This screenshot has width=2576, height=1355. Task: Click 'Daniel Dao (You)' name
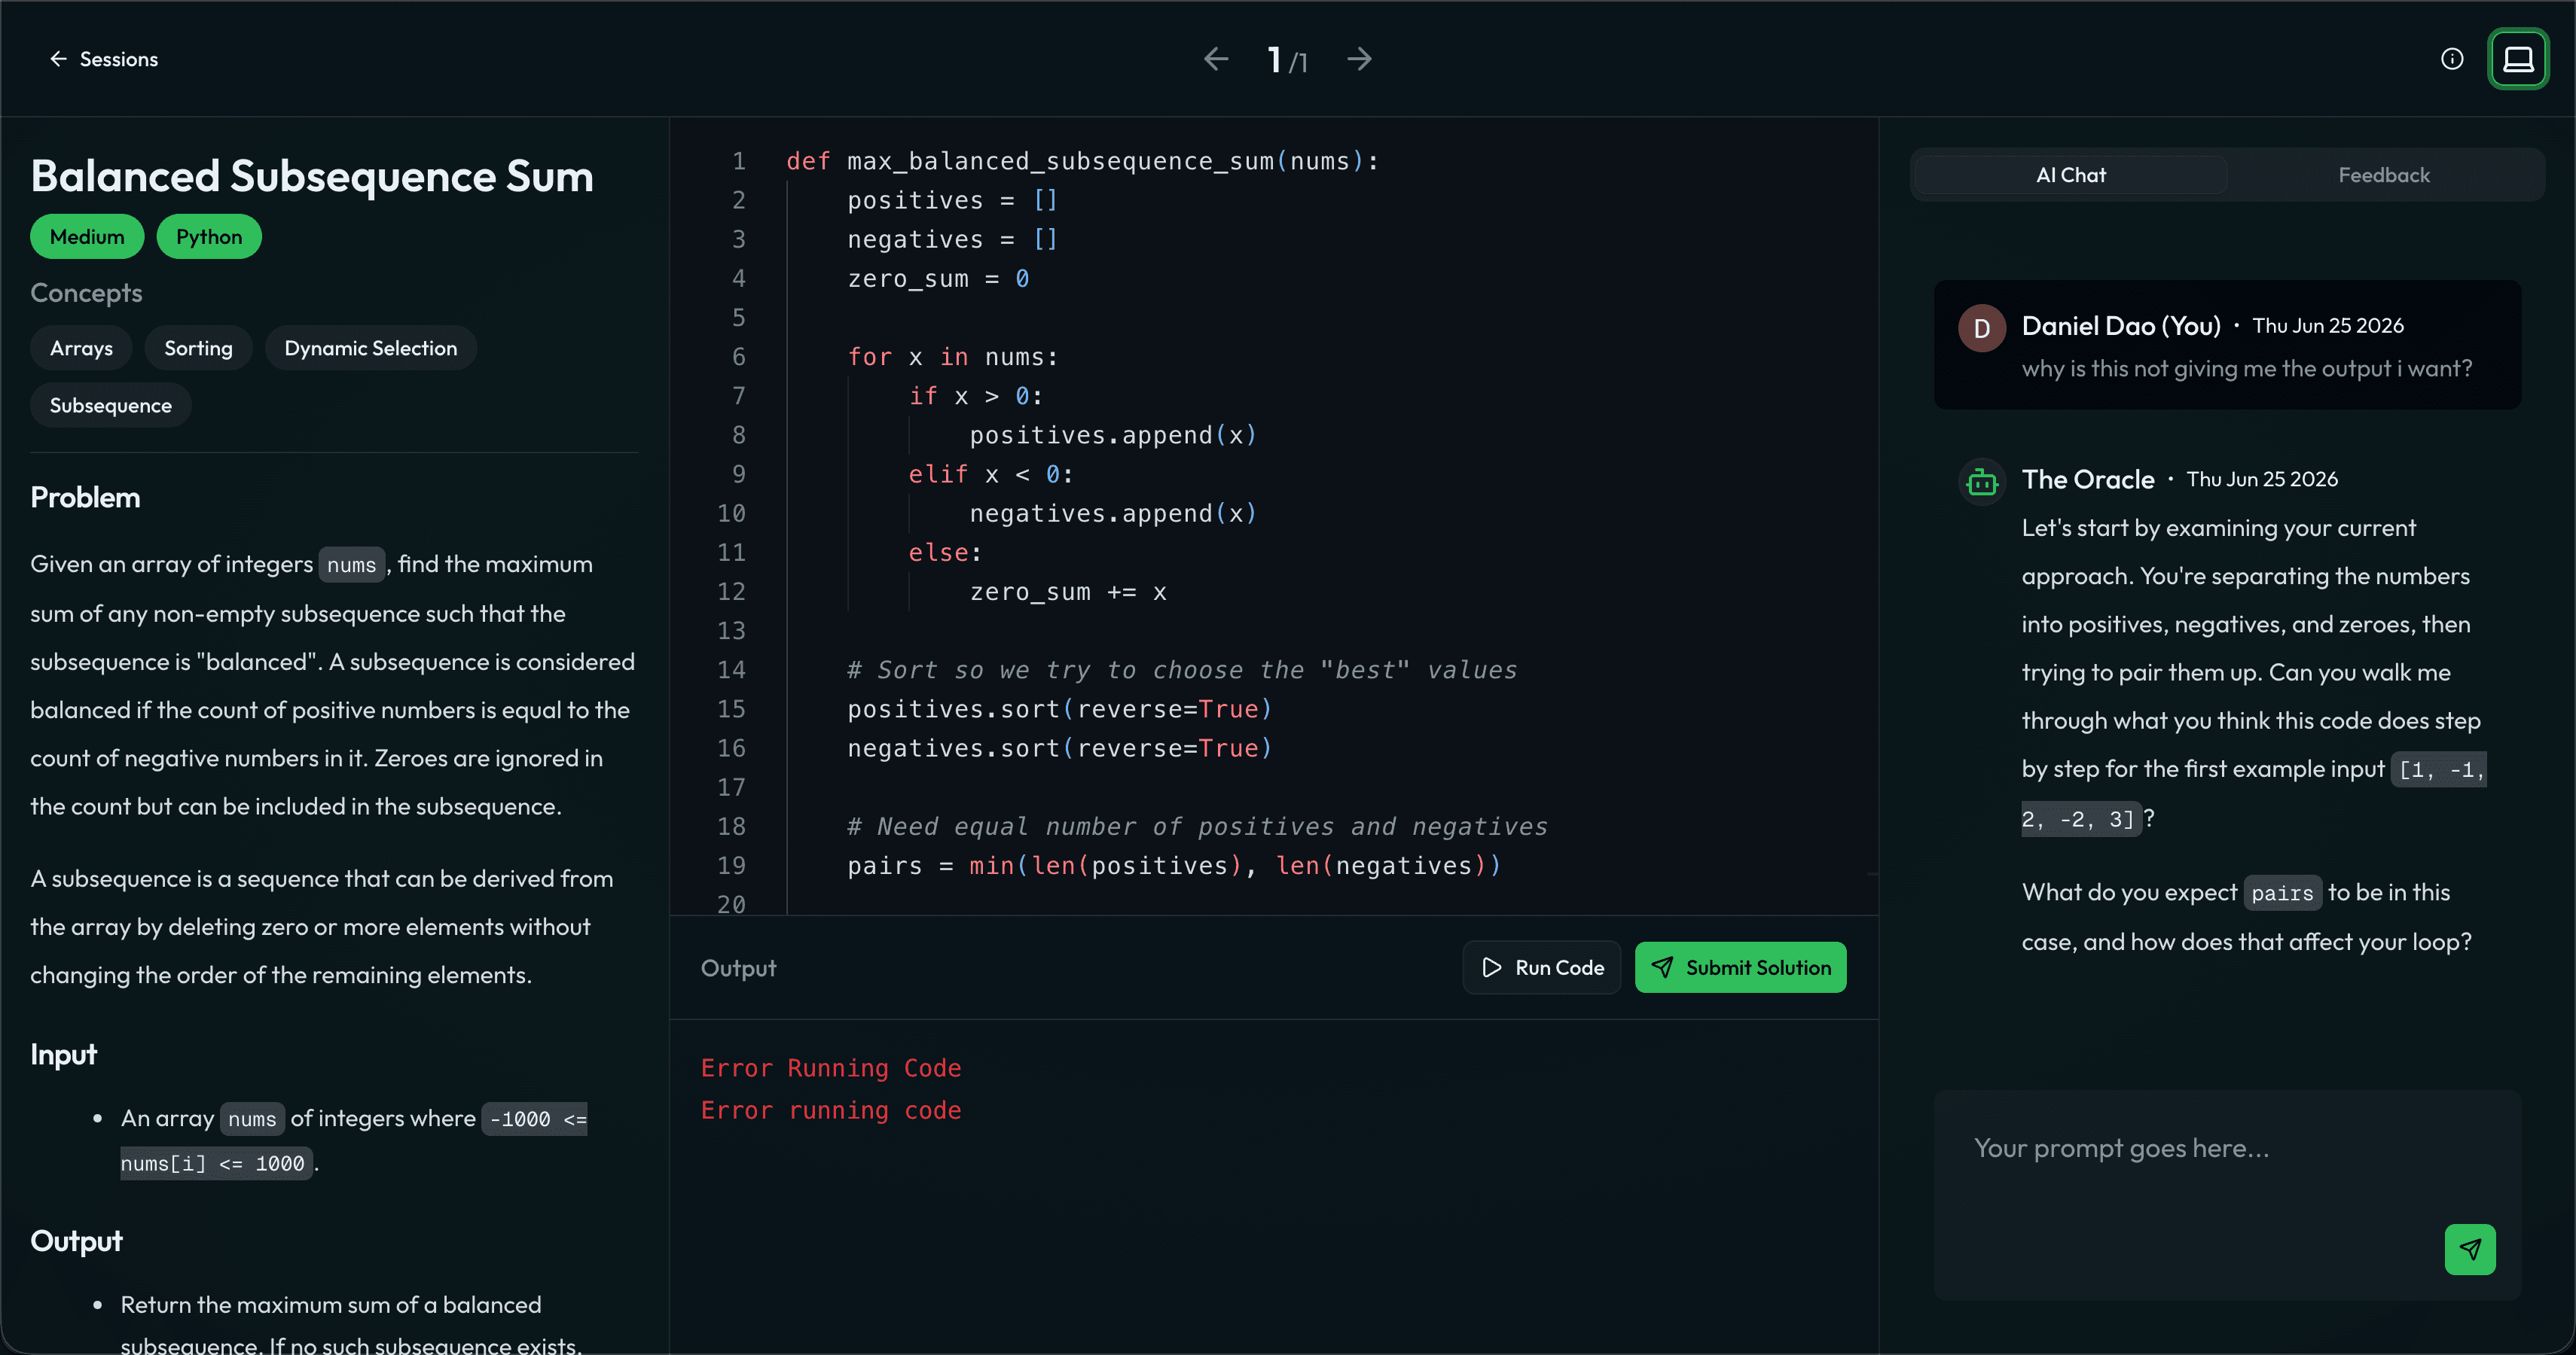tap(2121, 326)
